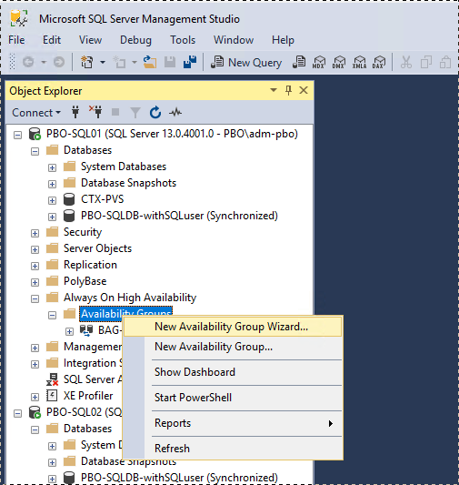The image size is (459, 485).
Task: Select New Availability Group Wizard menu entry
Action: point(233,327)
